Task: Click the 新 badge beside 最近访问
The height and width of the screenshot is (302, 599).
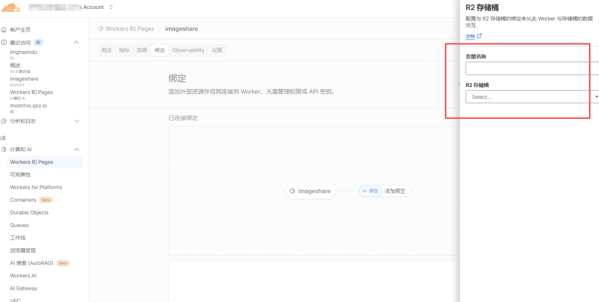Action: coord(38,42)
